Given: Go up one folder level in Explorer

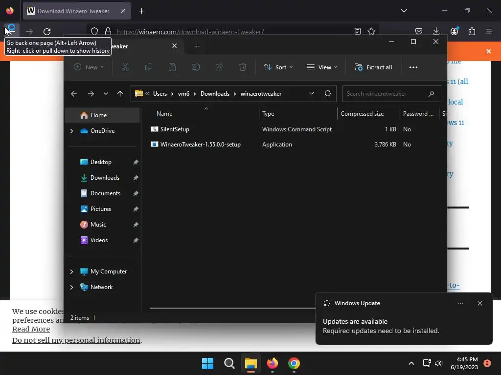Looking at the screenshot, I should point(120,94).
